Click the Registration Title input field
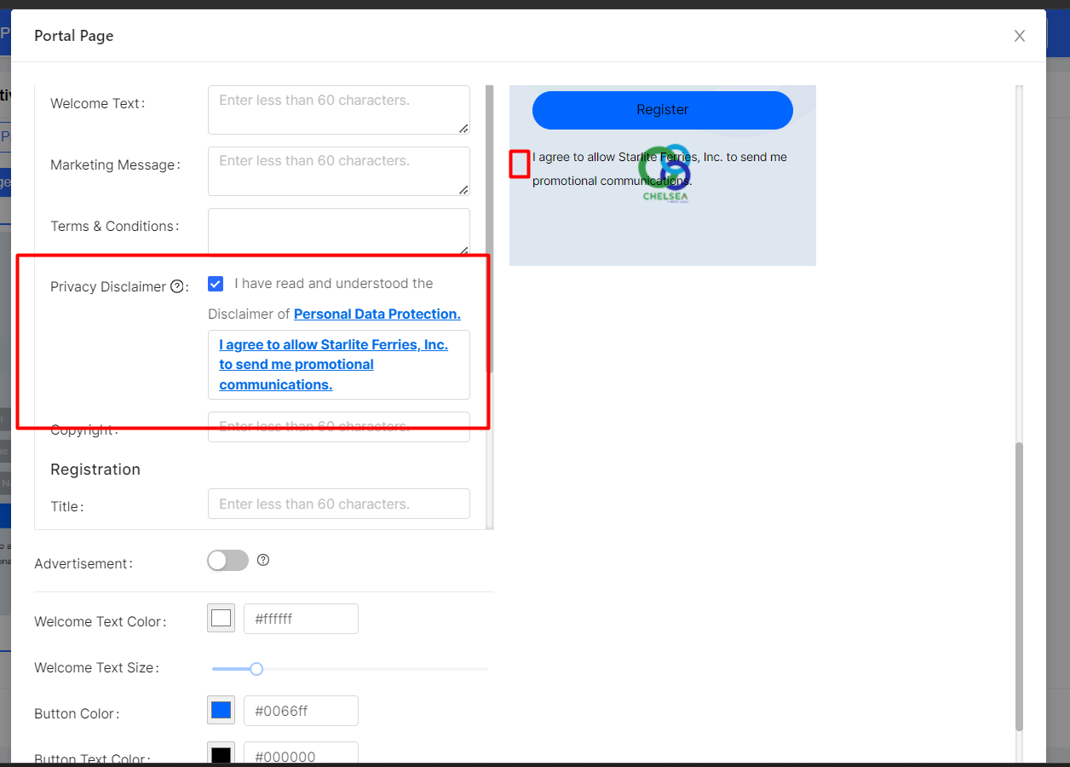This screenshot has width=1070, height=767. (x=339, y=504)
